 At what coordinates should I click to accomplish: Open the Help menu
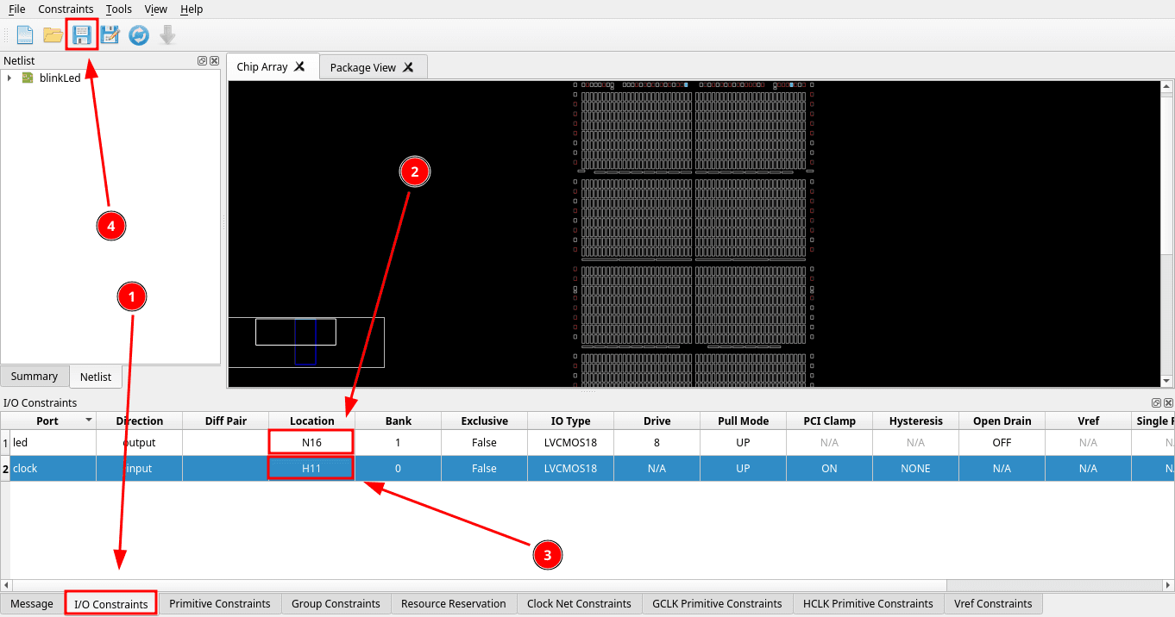pyautogui.click(x=192, y=9)
